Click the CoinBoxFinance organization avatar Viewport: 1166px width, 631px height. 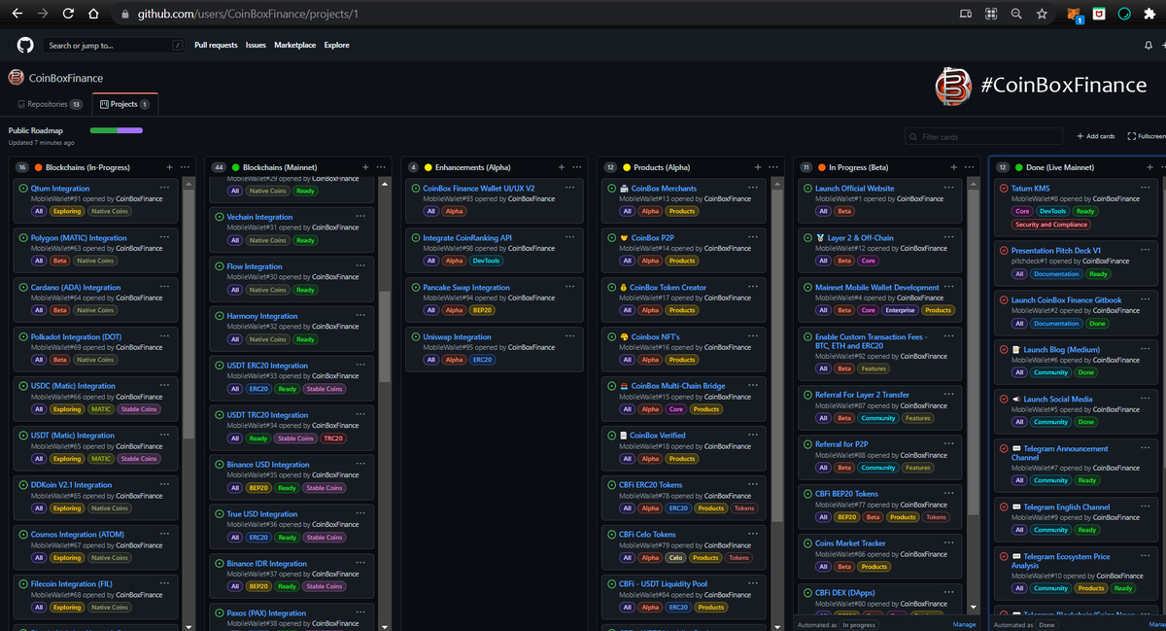14,77
